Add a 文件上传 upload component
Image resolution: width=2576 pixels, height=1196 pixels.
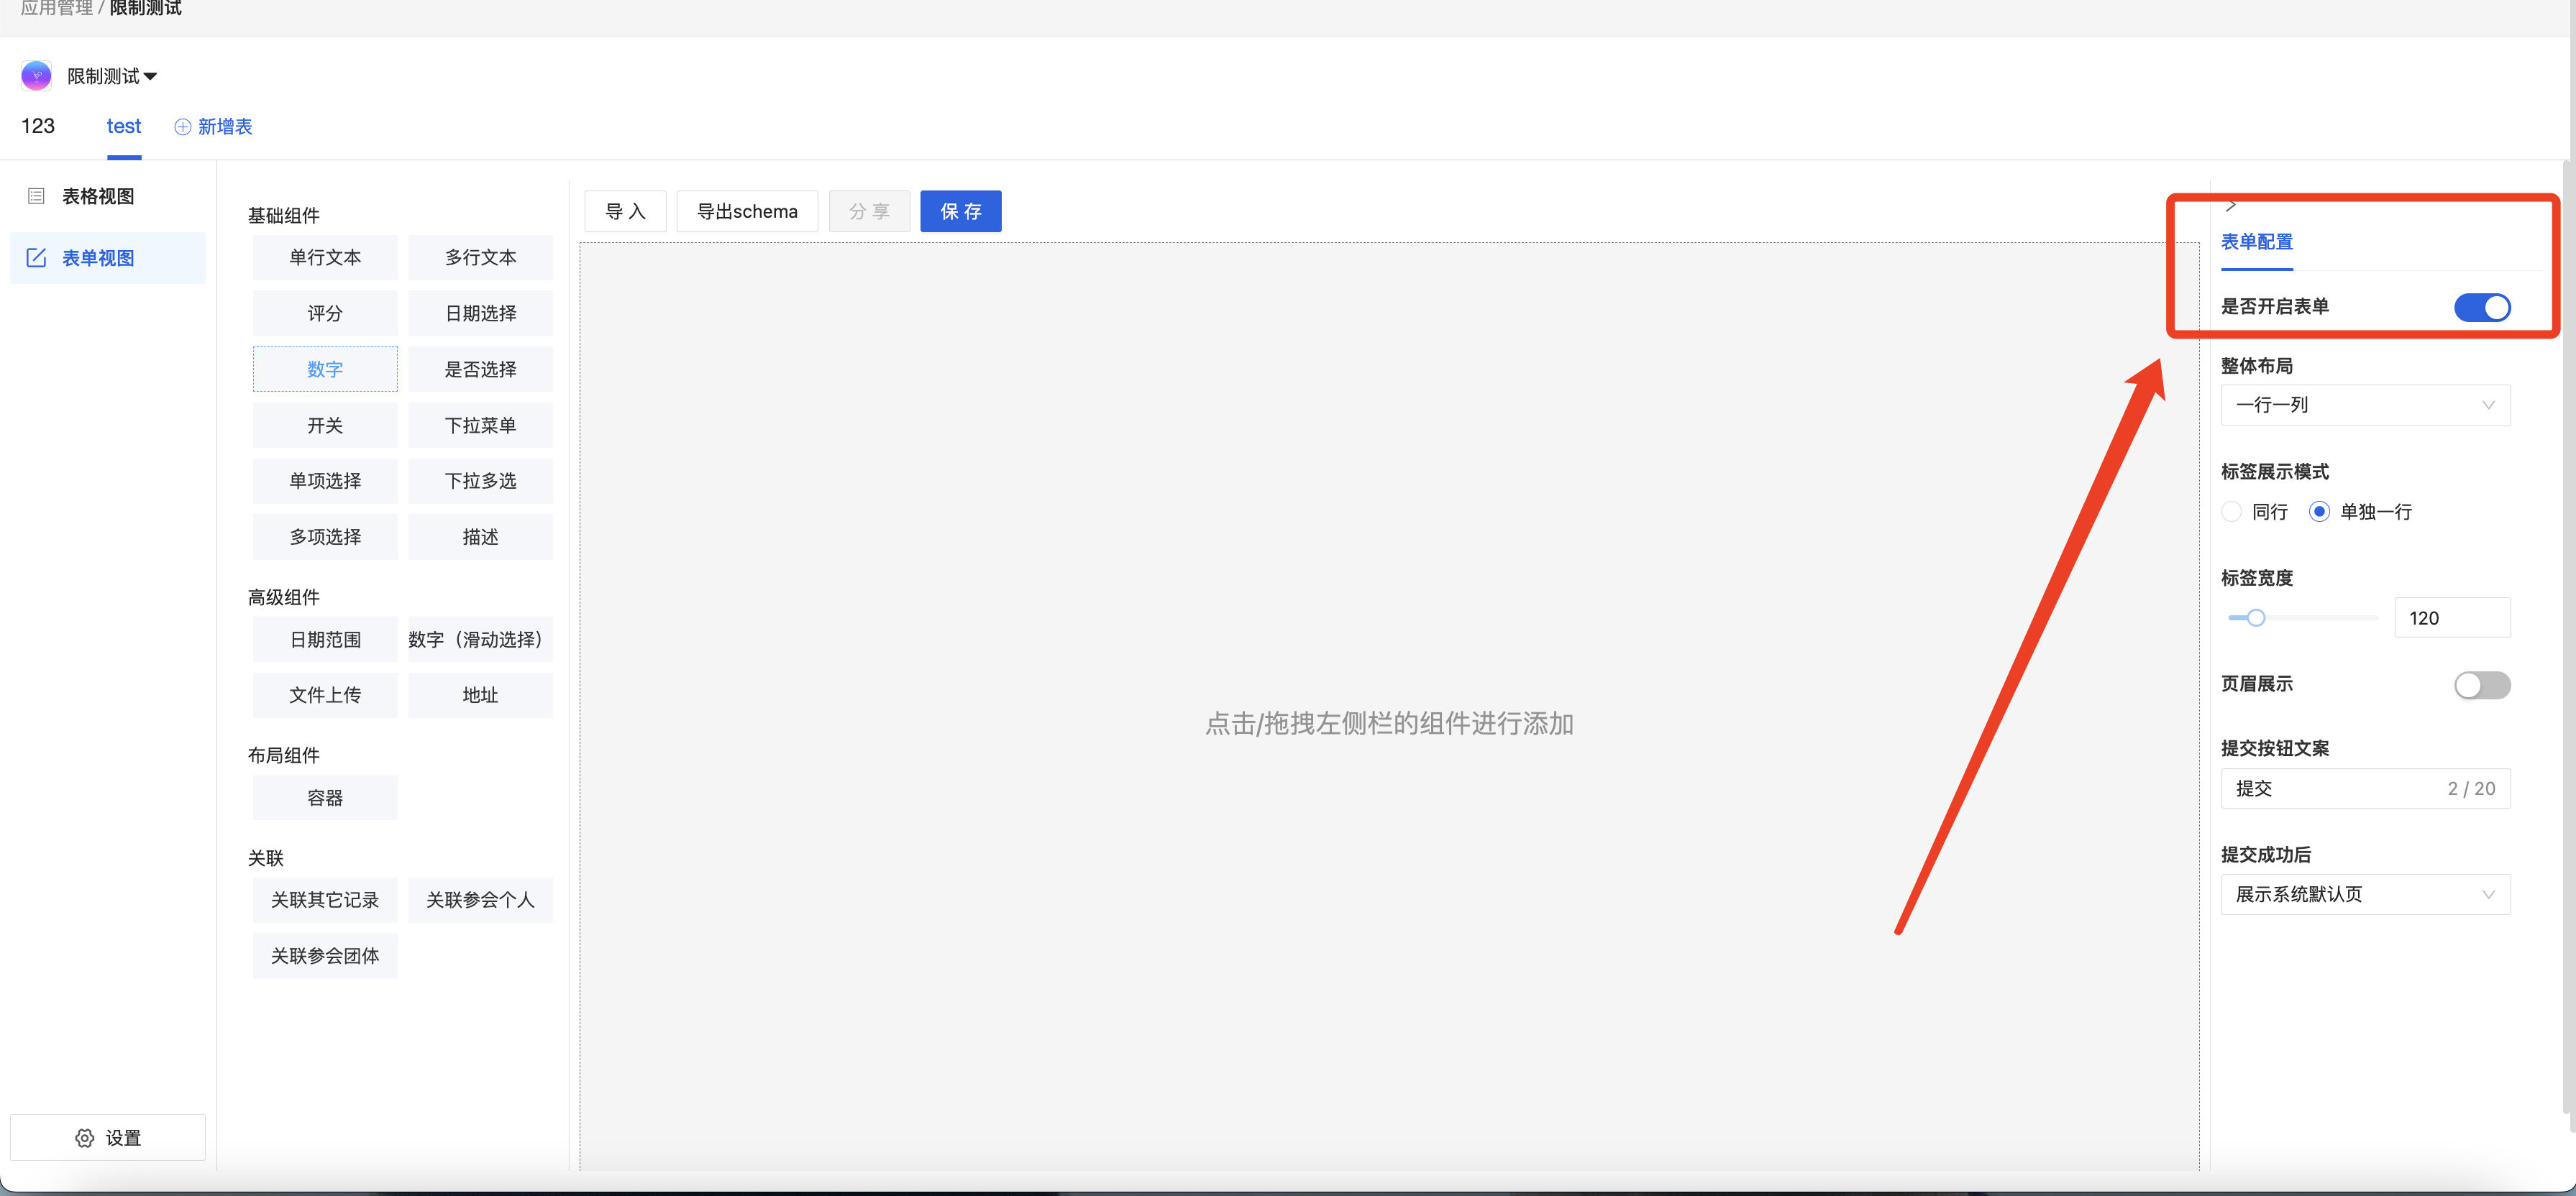tap(324, 694)
